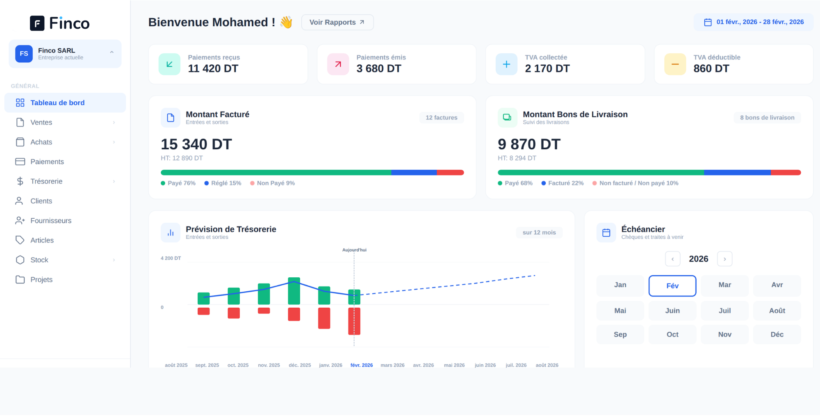Expand the Stock submenu chevron
Image resolution: width=820 pixels, height=416 pixels.
114,260
